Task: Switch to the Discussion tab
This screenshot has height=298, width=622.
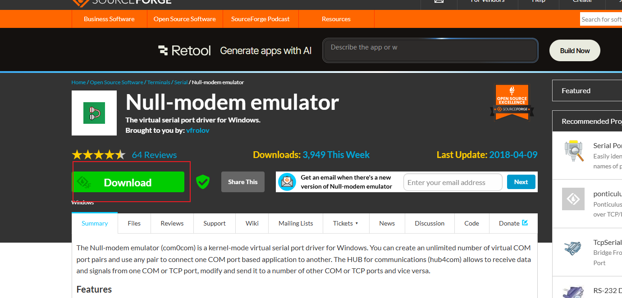Action: [x=430, y=223]
